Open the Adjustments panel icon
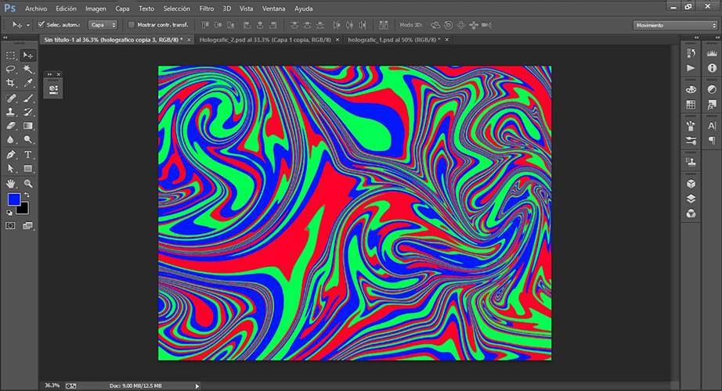The image size is (722, 391). [x=712, y=90]
